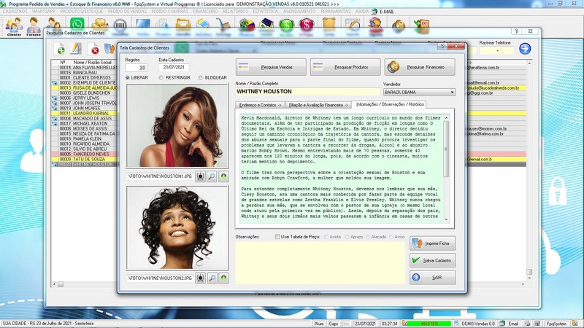584x328 pixels.
Task: Open the Clientes toolbar icon
Action: point(14,27)
